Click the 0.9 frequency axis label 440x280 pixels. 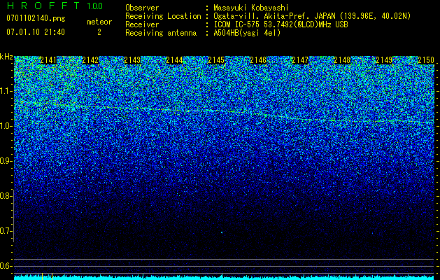(6, 161)
